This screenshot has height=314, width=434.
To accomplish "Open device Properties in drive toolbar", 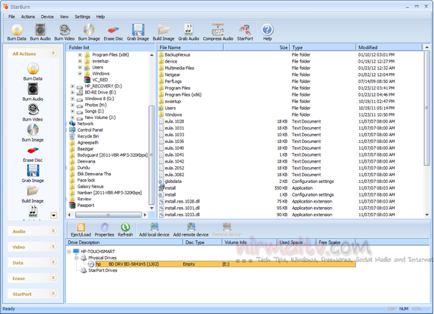I will pyautogui.click(x=104, y=230).
